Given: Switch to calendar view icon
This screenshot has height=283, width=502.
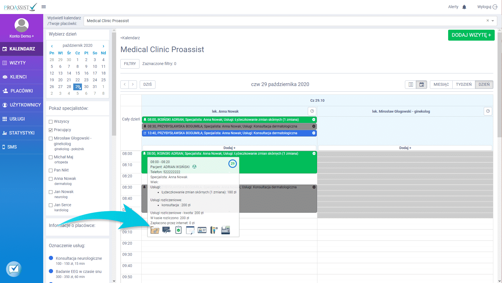Looking at the screenshot, I should 421,84.
